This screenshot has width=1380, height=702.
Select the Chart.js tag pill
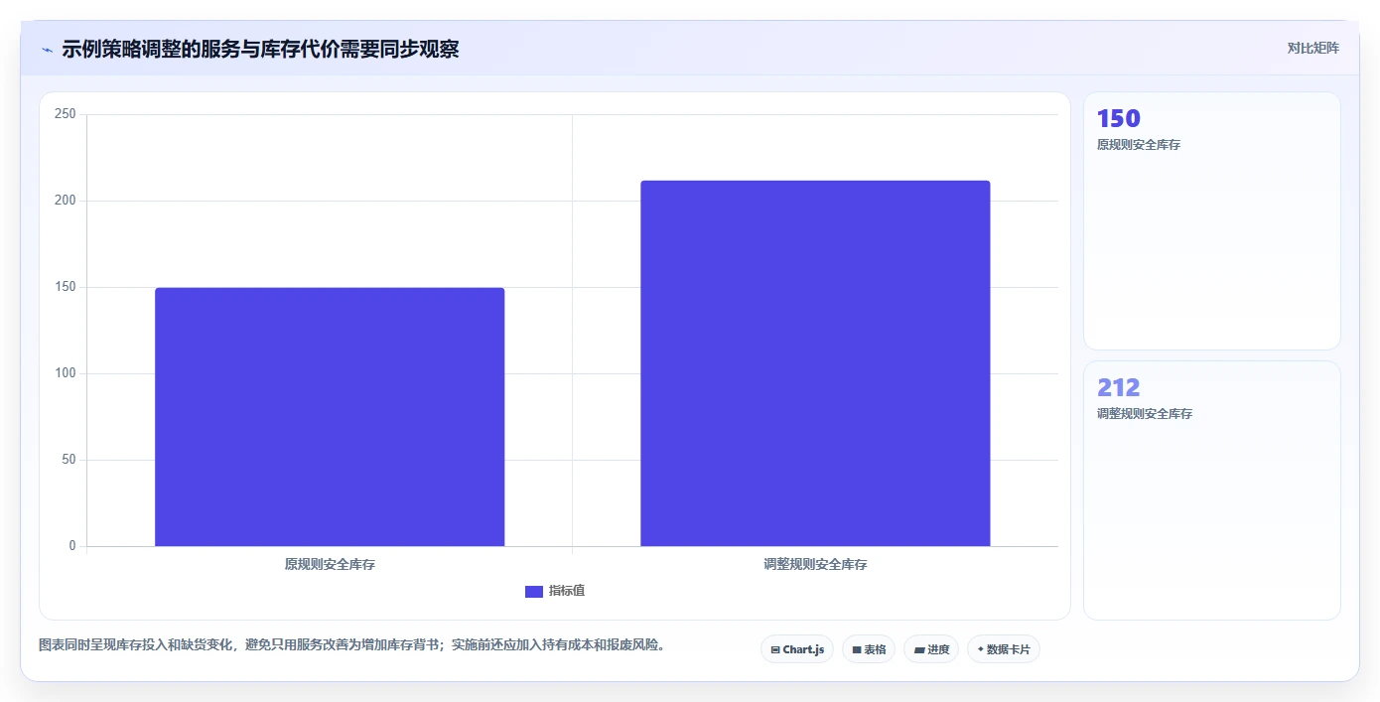[797, 649]
